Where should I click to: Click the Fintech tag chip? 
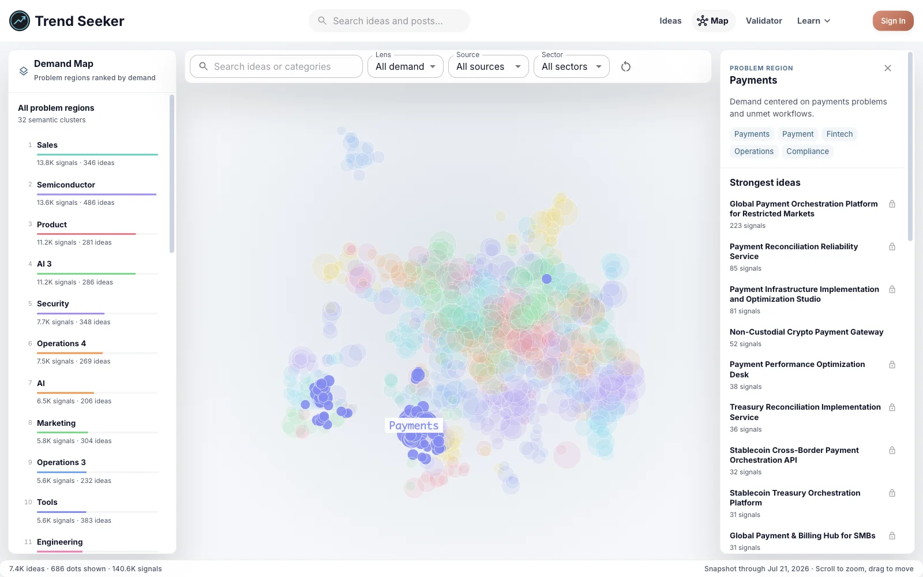(839, 134)
